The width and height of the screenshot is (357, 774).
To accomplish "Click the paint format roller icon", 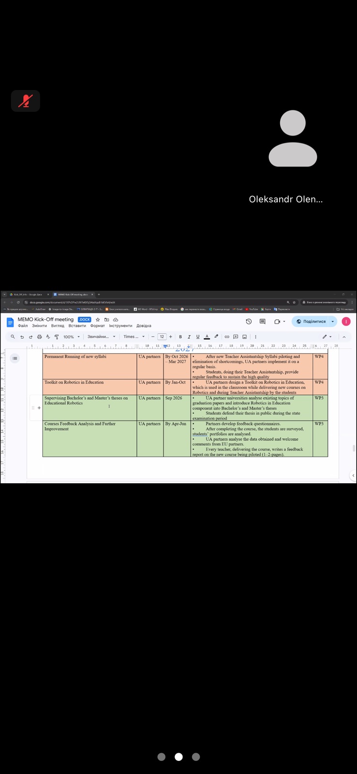I will point(57,337).
